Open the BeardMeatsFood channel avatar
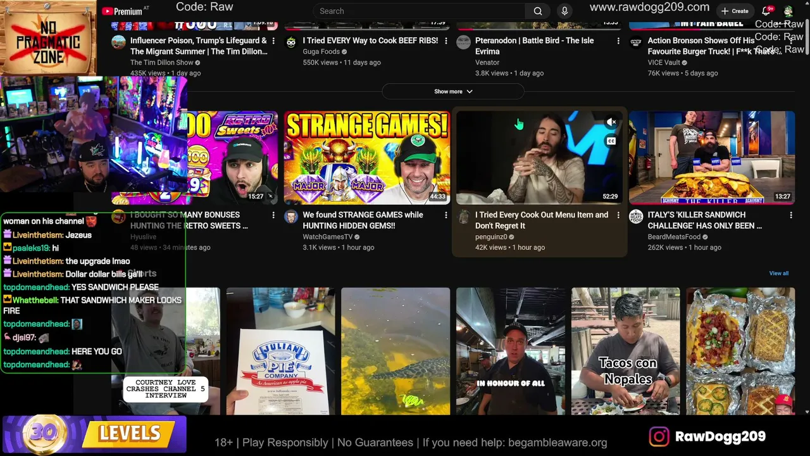 pyautogui.click(x=636, y=217)
